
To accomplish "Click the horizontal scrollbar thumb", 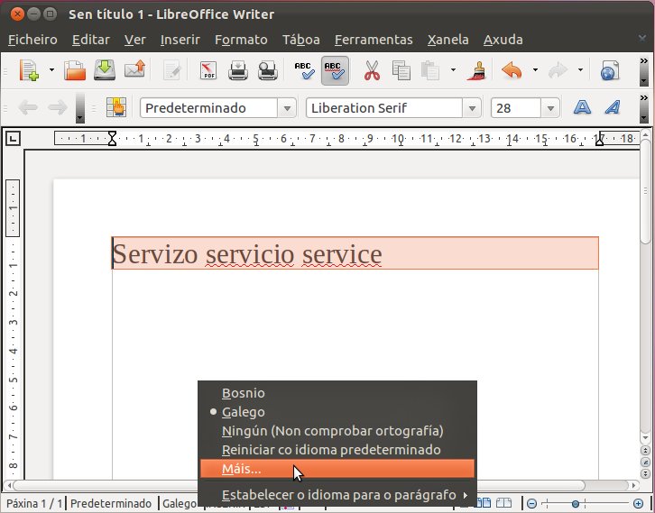I will tap(300, 485).
